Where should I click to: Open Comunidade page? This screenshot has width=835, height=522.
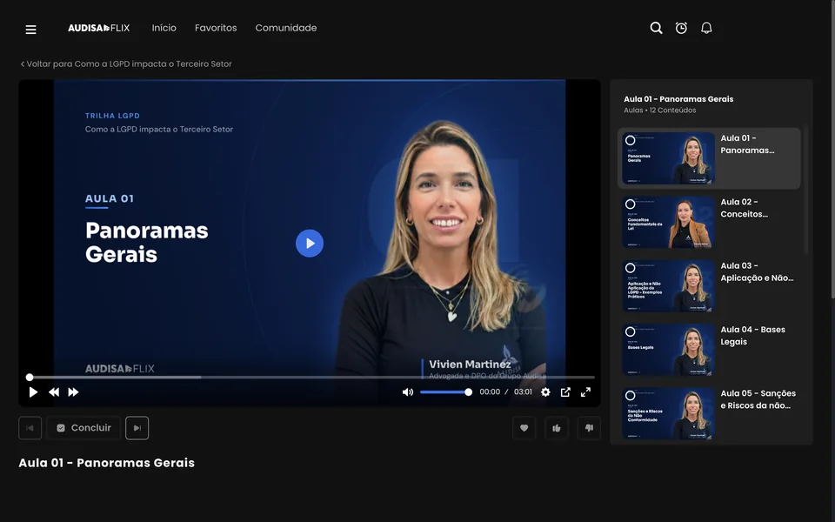(x=286, y=28)
